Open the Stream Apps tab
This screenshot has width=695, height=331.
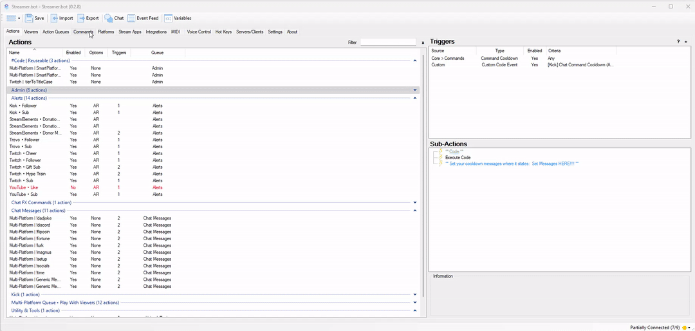tap(130, 32)
